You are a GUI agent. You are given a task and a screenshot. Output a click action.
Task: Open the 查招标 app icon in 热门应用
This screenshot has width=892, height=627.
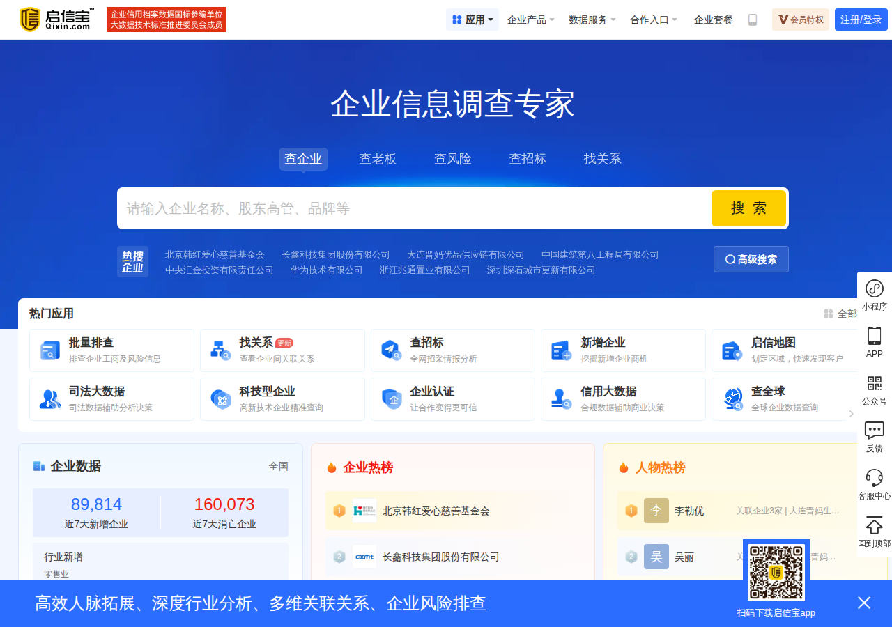(x=391, y=350)
